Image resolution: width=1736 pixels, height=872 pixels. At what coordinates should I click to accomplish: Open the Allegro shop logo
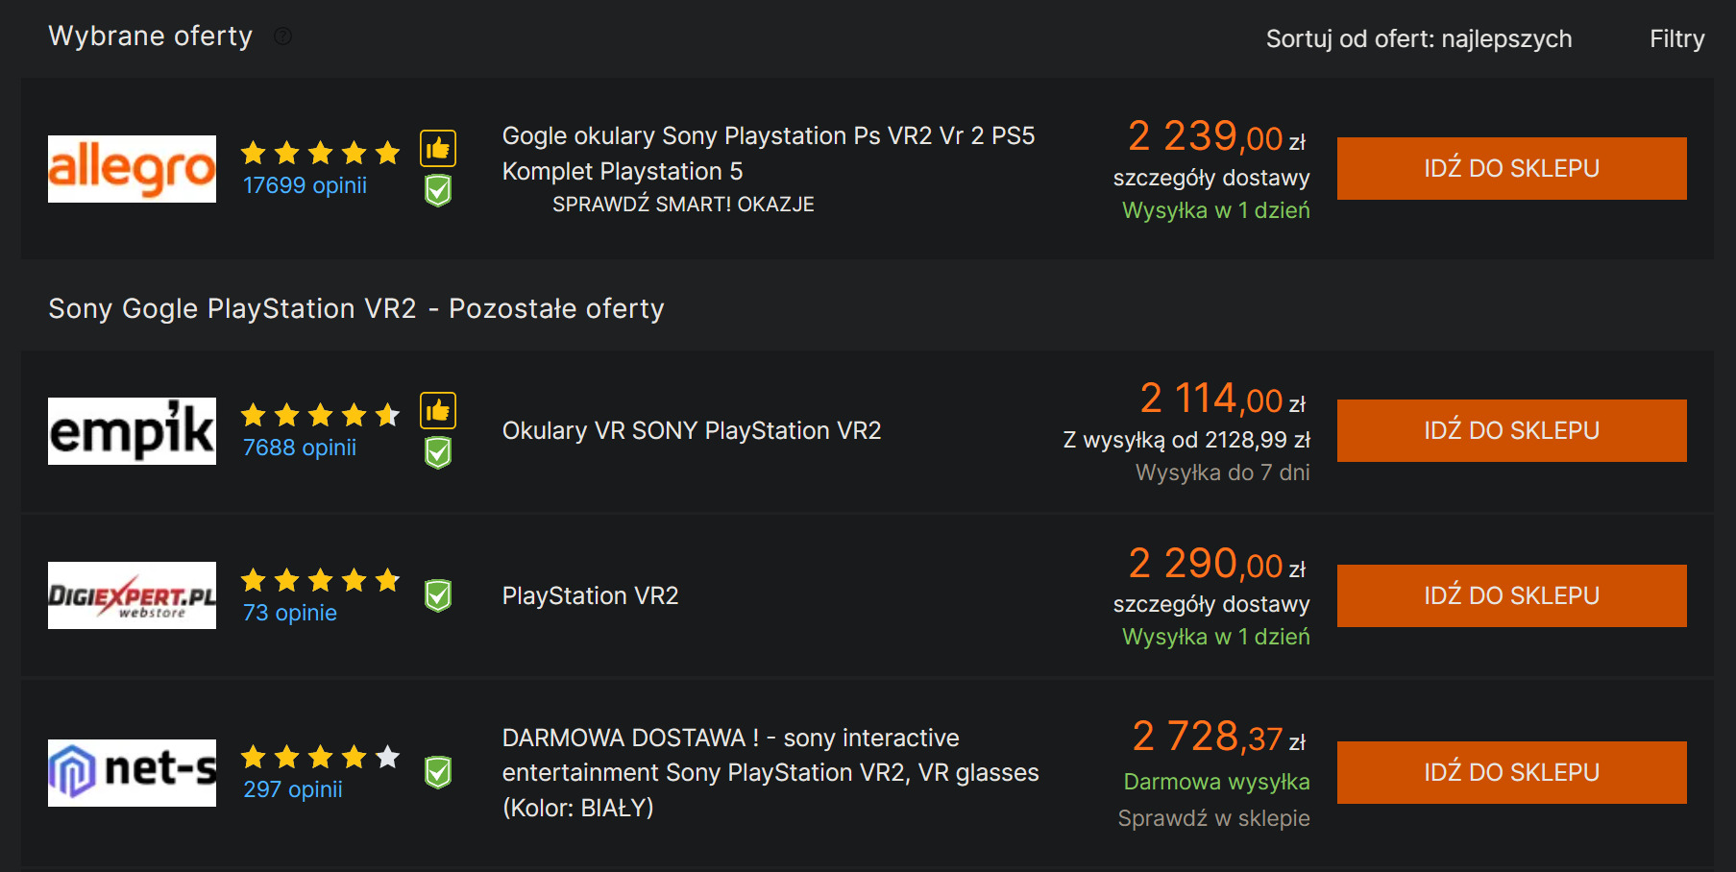tap(133, 169)
